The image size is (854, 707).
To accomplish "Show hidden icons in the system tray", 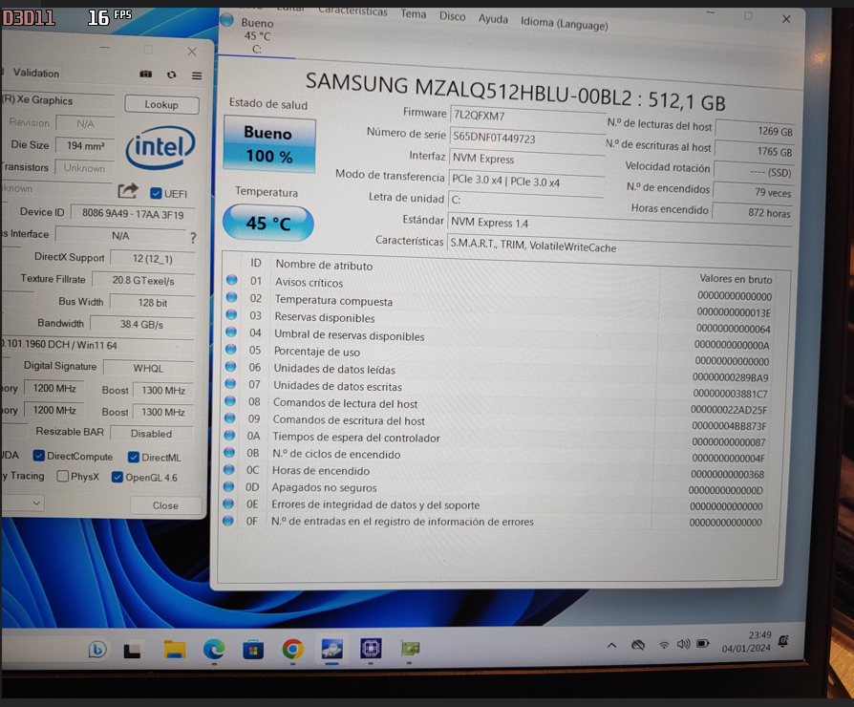I will (x=611, y=646).
